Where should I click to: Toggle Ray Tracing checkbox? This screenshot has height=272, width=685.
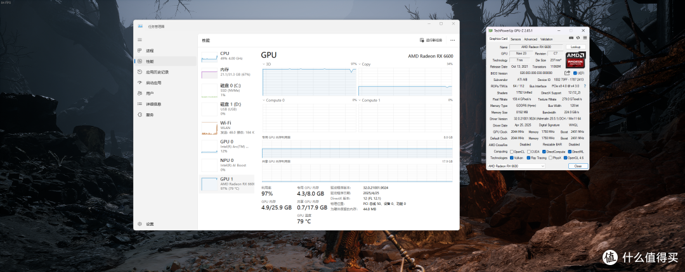[x=528, y=158]
